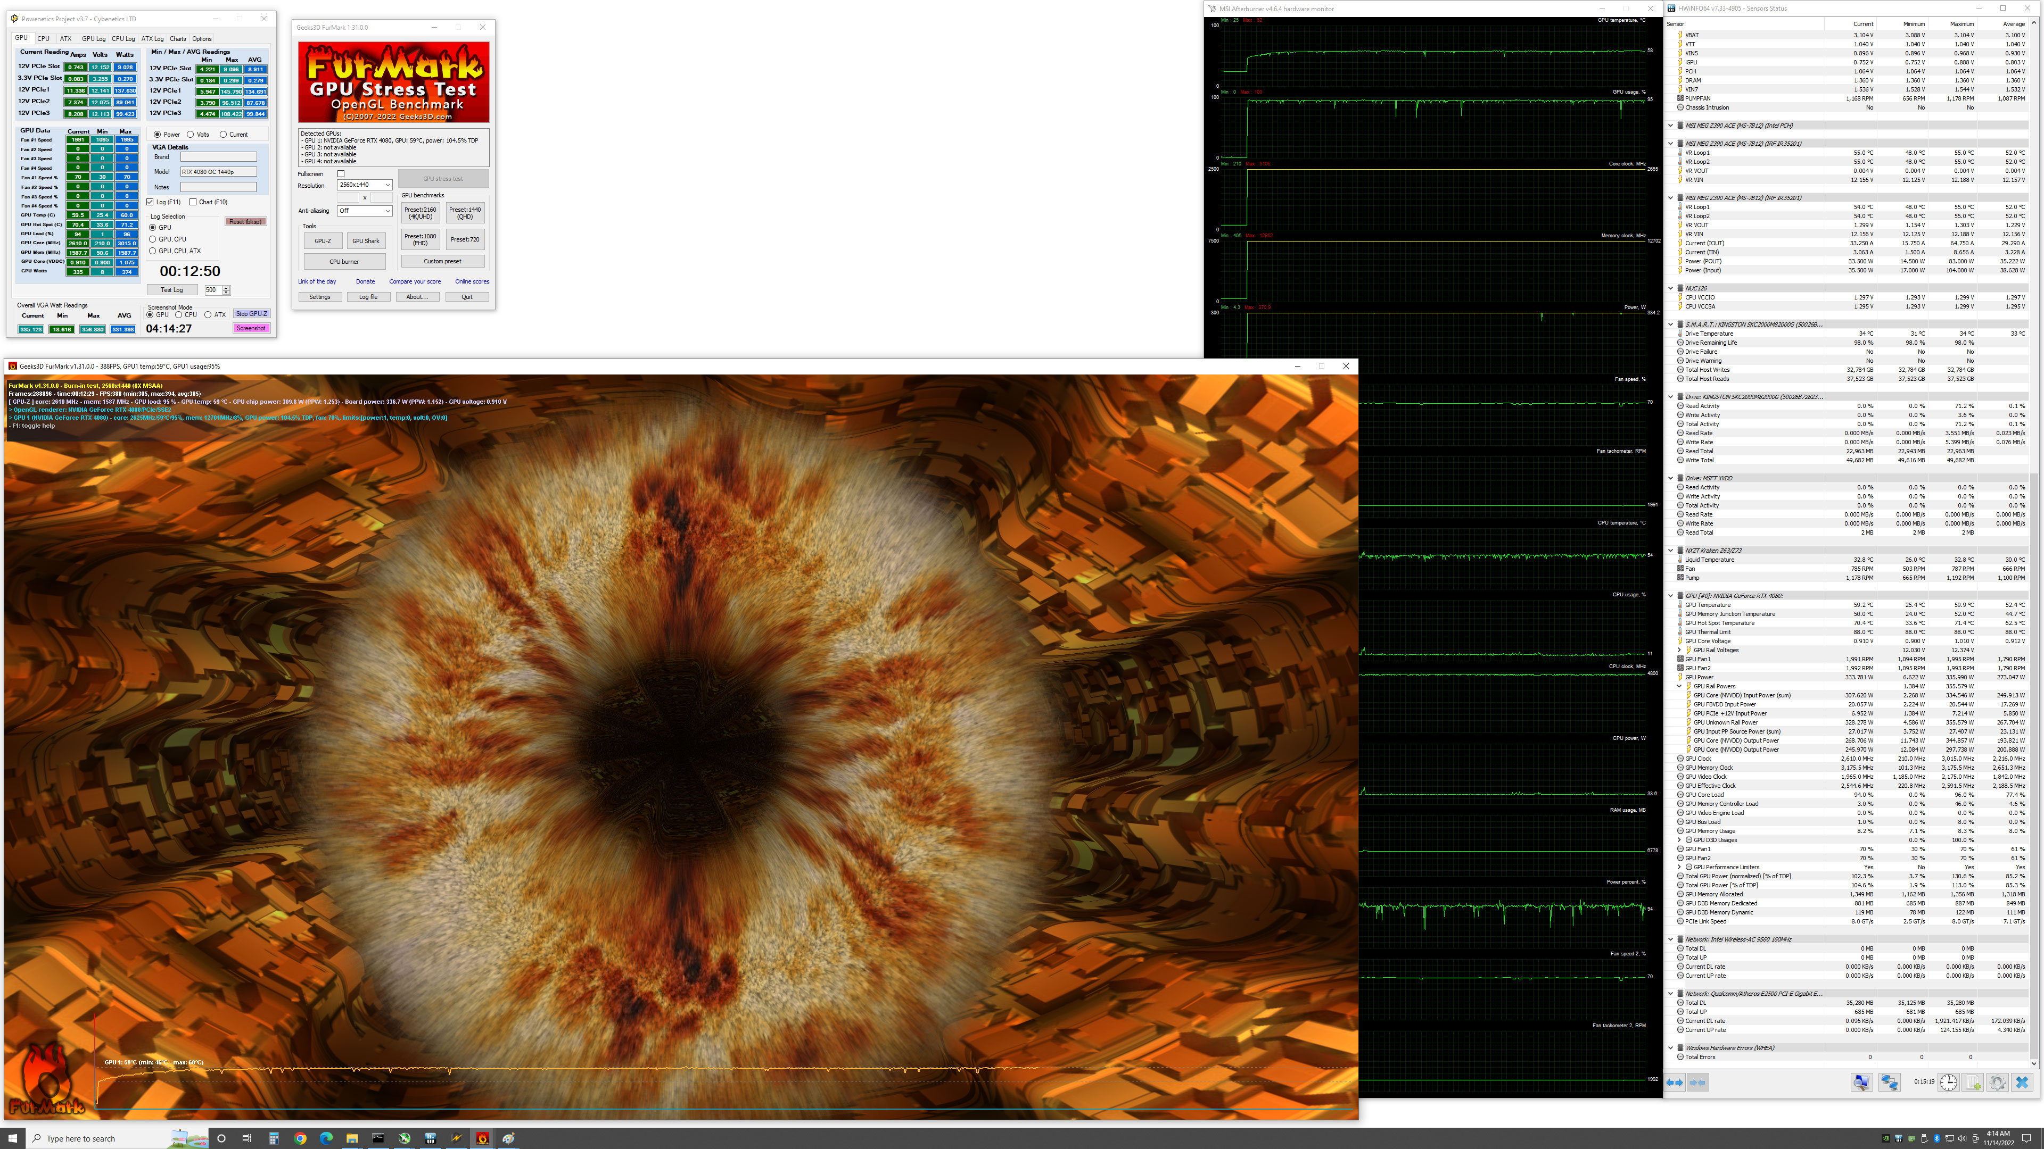Click NVIDIA tray icon

point(1885,1139)
